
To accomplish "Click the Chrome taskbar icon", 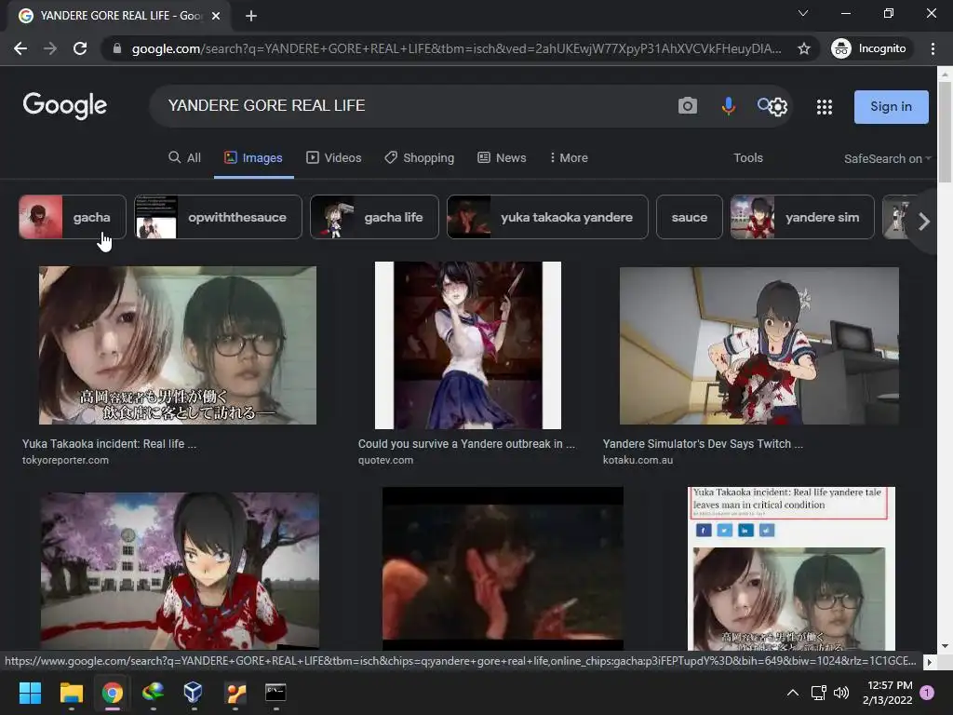I will (113, 693).
